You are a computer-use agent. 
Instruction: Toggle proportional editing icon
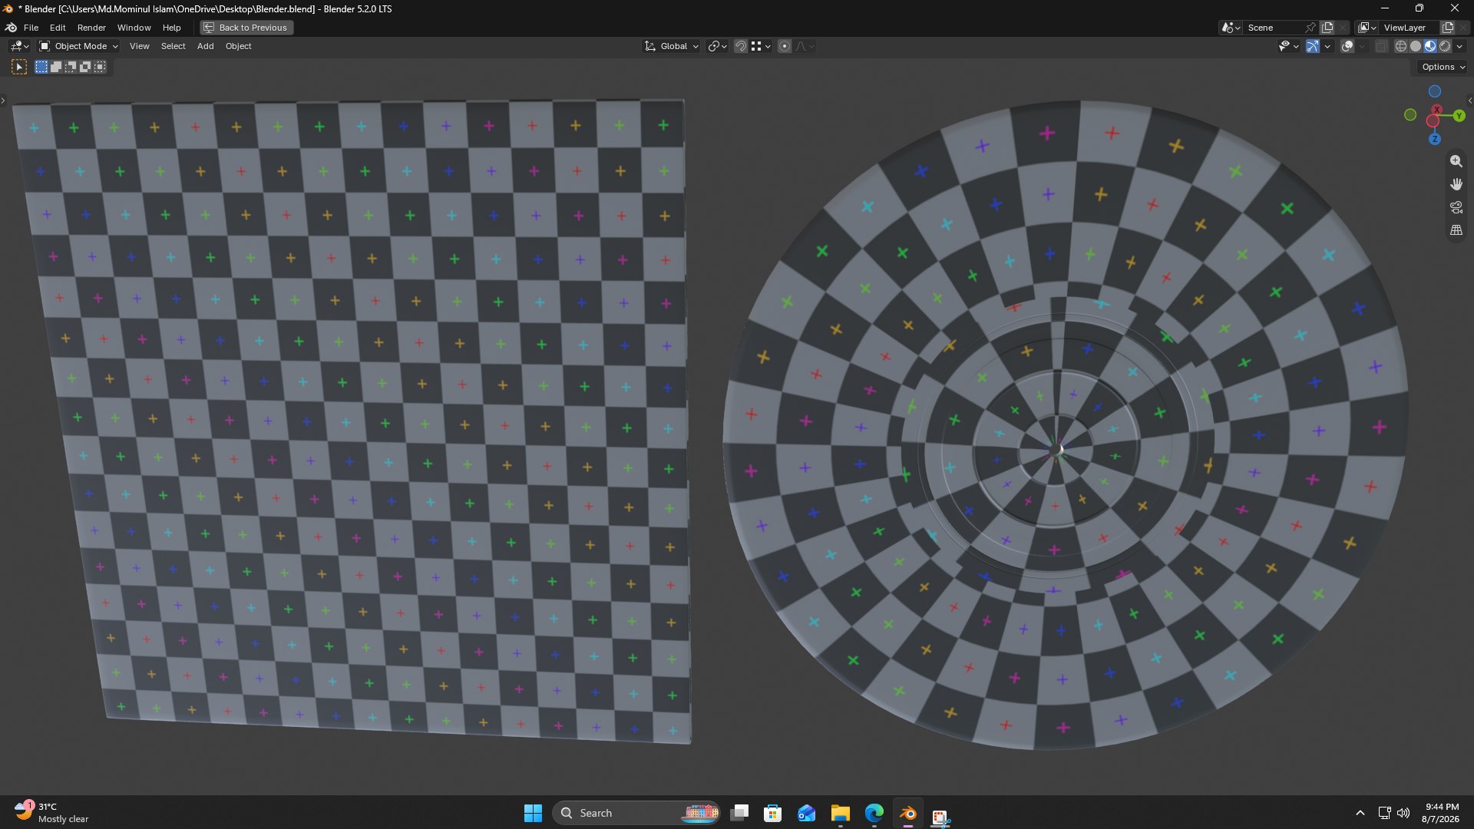785,47
